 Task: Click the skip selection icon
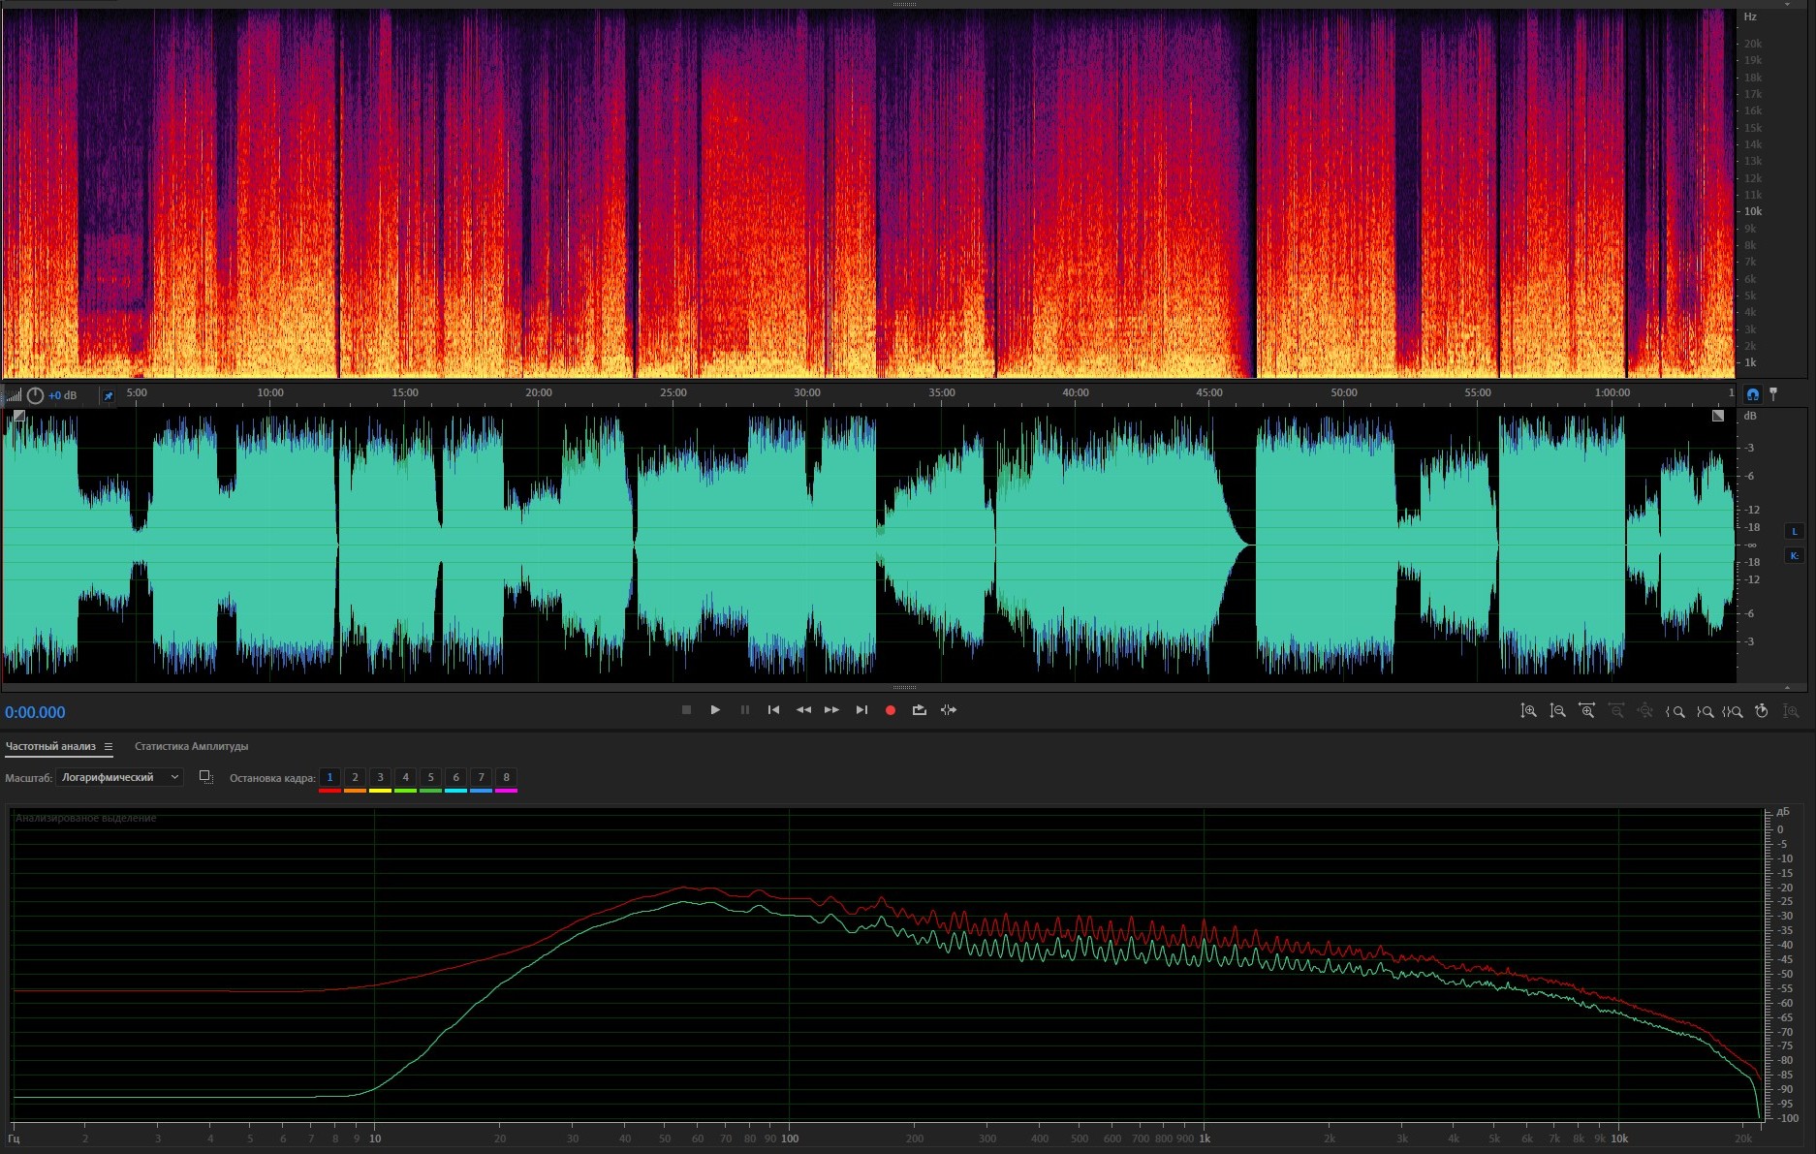pos(949,710)
